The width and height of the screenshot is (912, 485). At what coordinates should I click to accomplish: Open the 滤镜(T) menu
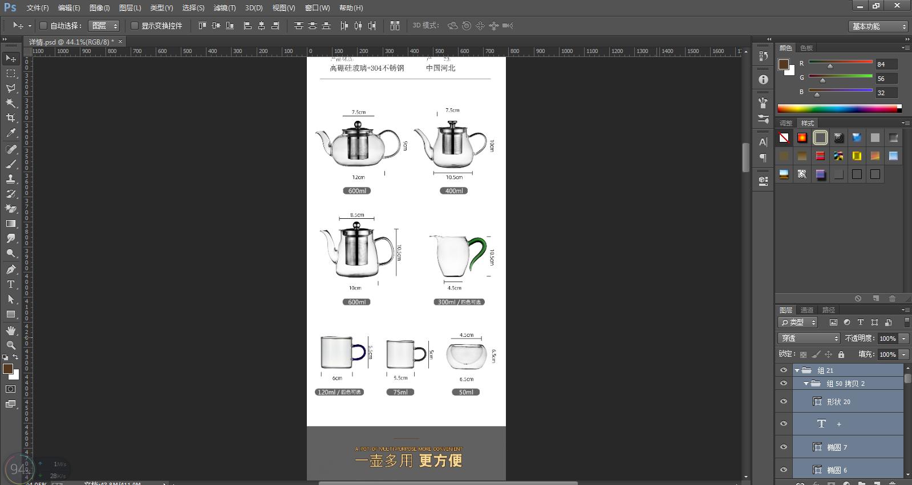(x=224, y=8)
